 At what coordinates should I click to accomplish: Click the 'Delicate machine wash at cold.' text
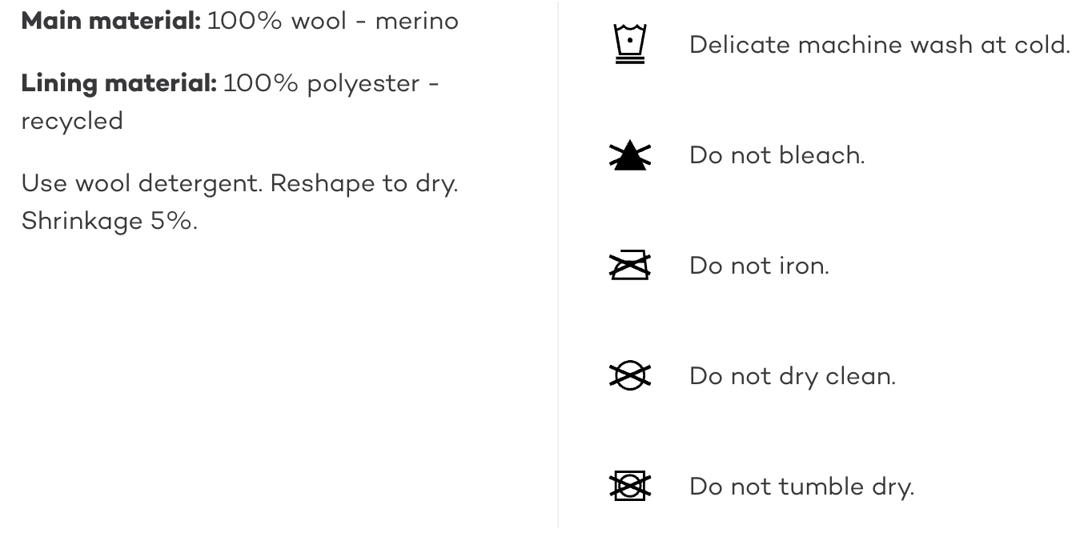(x=879, y=45)
